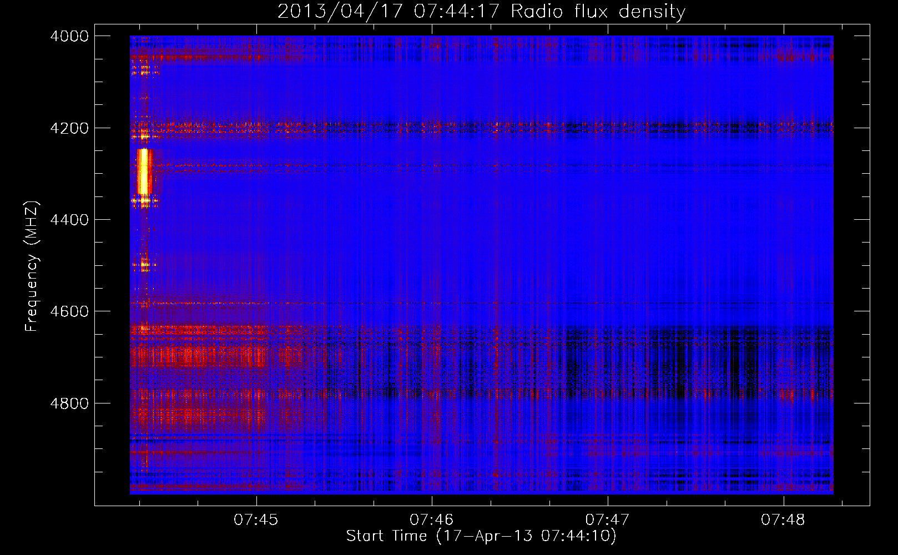Click the 'Start Time (17-Apr-13 07:44:10)' axis label
This screenshot has height=555, width=898.
pyautogui.click(x=481, y=536)
